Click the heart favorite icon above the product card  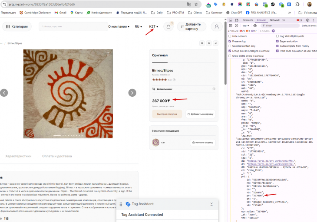click(x=202, y=43)
